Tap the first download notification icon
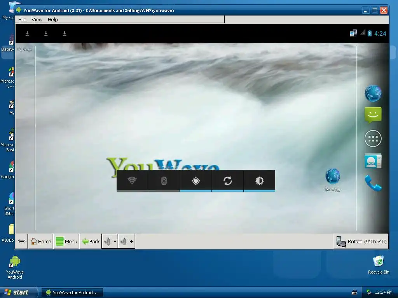 coord(27,33)
